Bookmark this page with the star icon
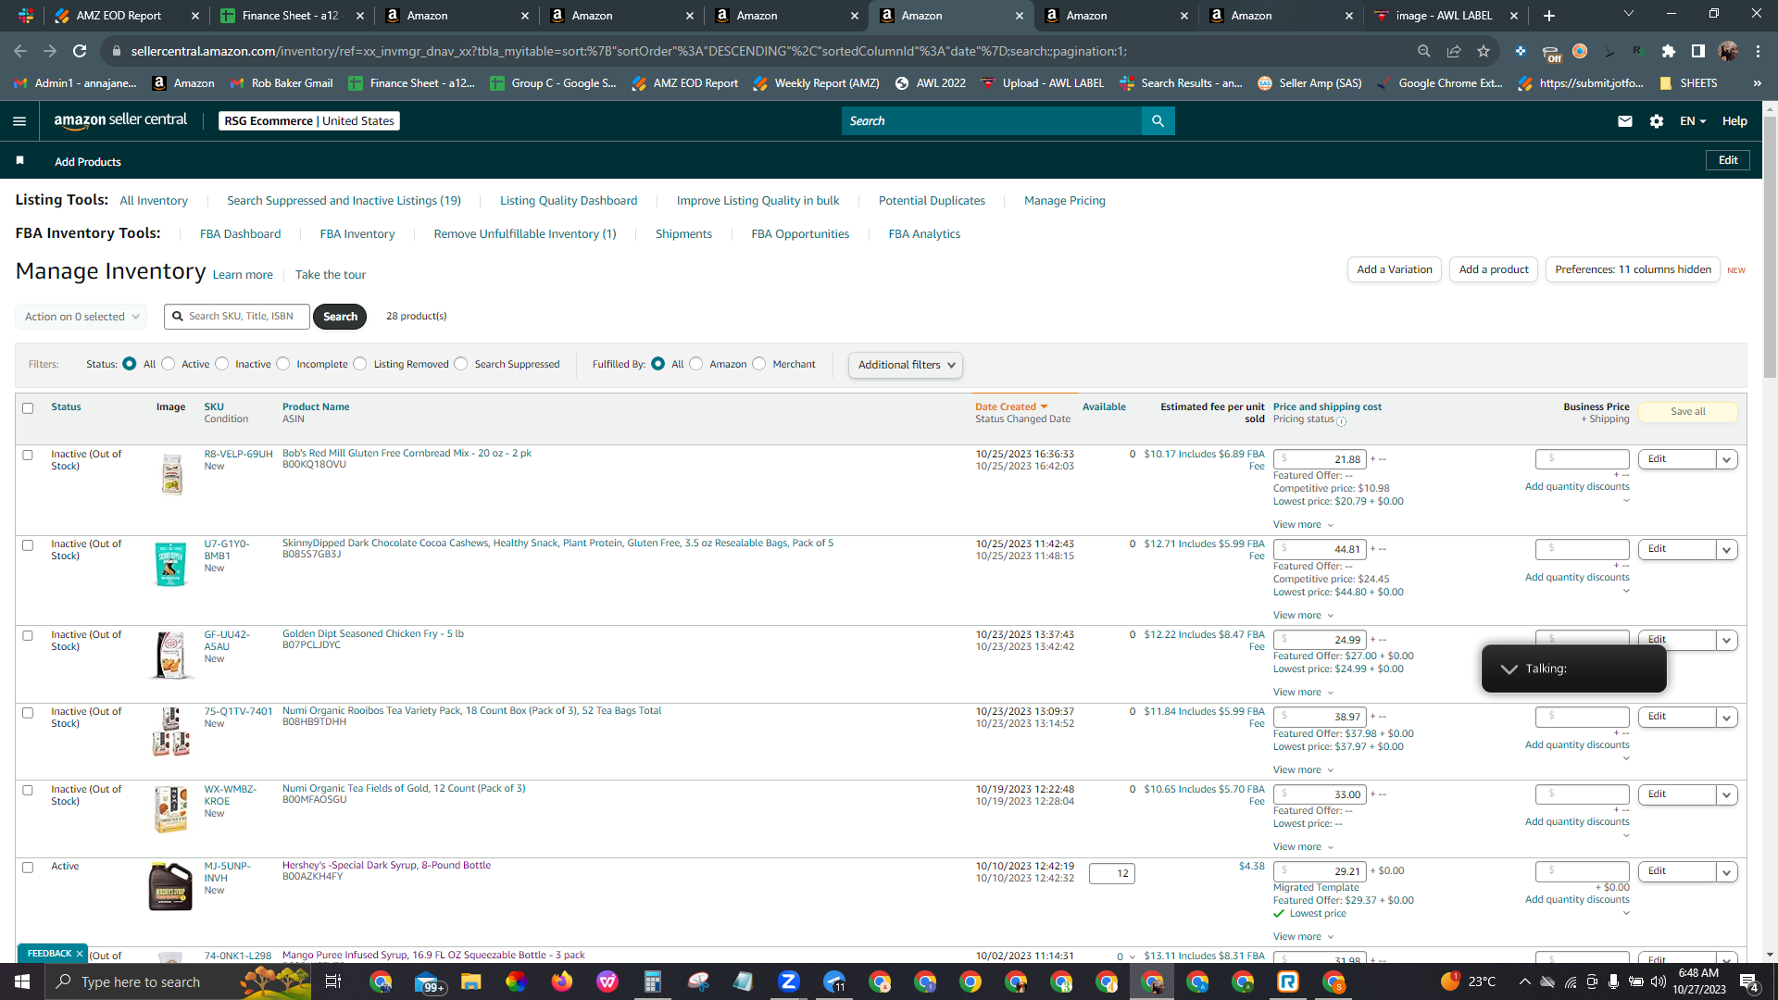This screenshot has width=1778, height=1000. (x=1484, y=51)
